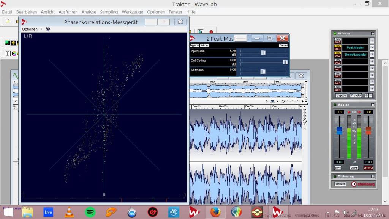Image resolution: width=389 pixels, height=219 pixels.
Task: Toggle SOLO for StereoExpander effect slot
Action: coord(338,56)
